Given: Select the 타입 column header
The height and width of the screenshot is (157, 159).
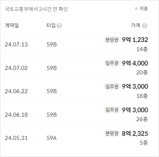Looking at the screenshot, I should pyautogui.click(x=51, y=25).
